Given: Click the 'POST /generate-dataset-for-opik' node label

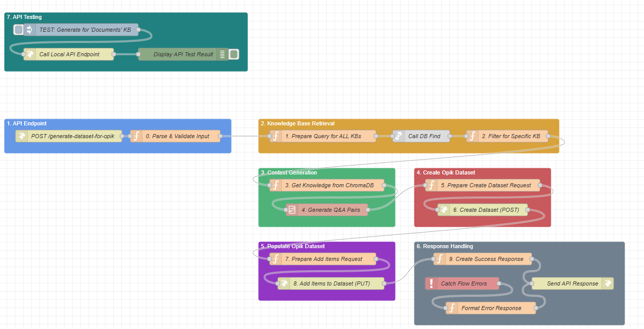Looking at the screenshot, I should (73, 136).
